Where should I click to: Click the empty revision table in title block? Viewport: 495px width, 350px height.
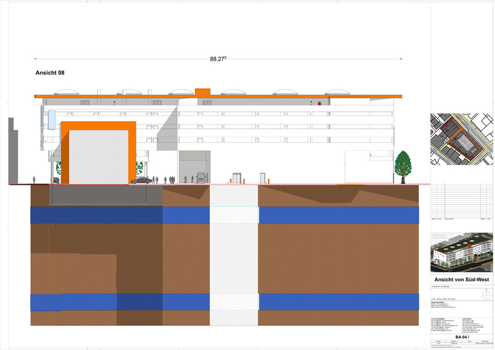pyautogui.click(x=461, y=201)
